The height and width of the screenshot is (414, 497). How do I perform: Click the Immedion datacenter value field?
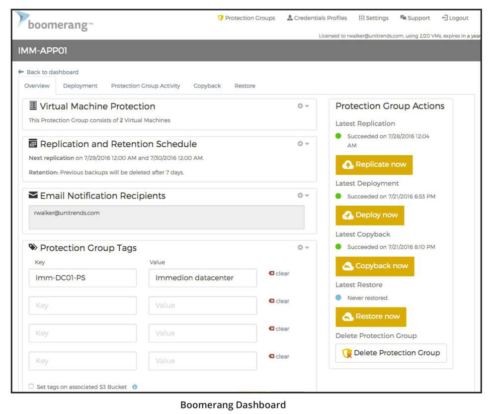202,278
